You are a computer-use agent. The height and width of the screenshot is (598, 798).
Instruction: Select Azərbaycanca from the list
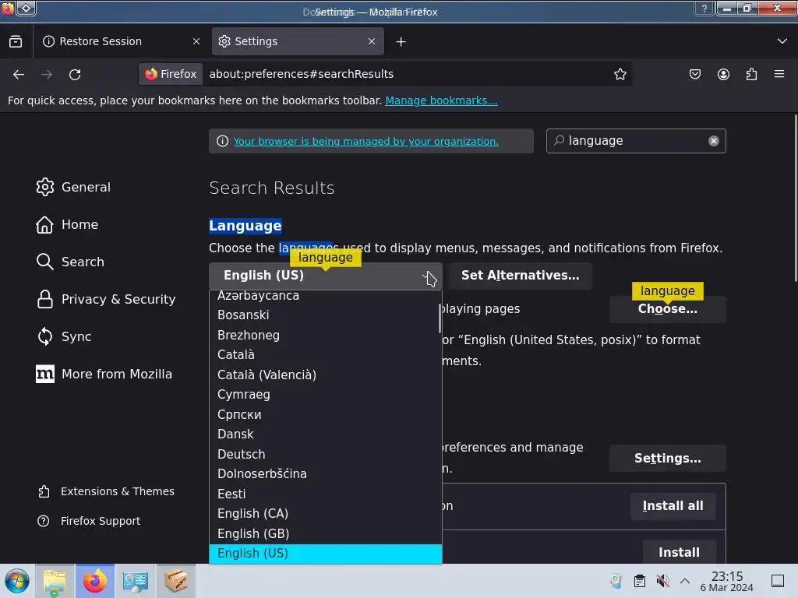pyautogui.click(x=325, y=296)
